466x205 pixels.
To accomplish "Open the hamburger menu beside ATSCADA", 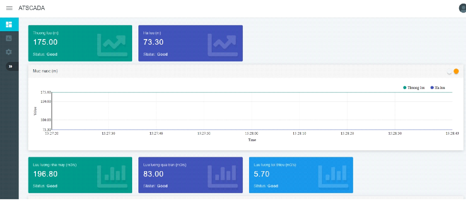I will pos(9,8).
